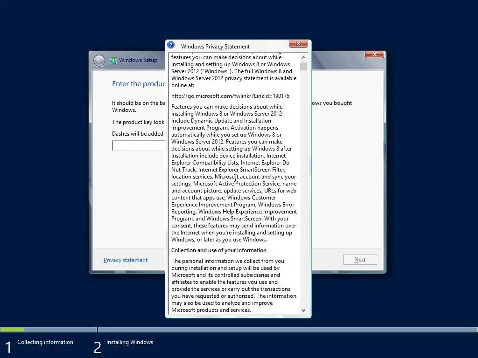Click 'It should be on the ba' text
The image size is (478, 358).
[x=138, y=103]
